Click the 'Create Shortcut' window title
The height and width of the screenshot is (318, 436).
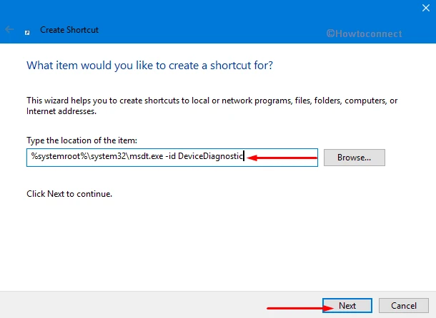(x=69, y=30)
